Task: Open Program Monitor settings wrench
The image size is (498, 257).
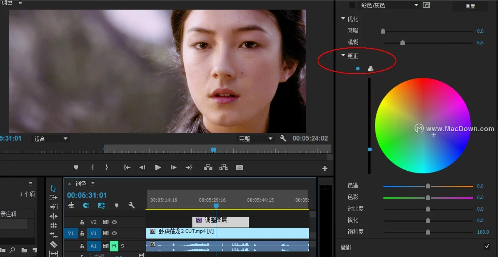Action: [x=283, y=138]
